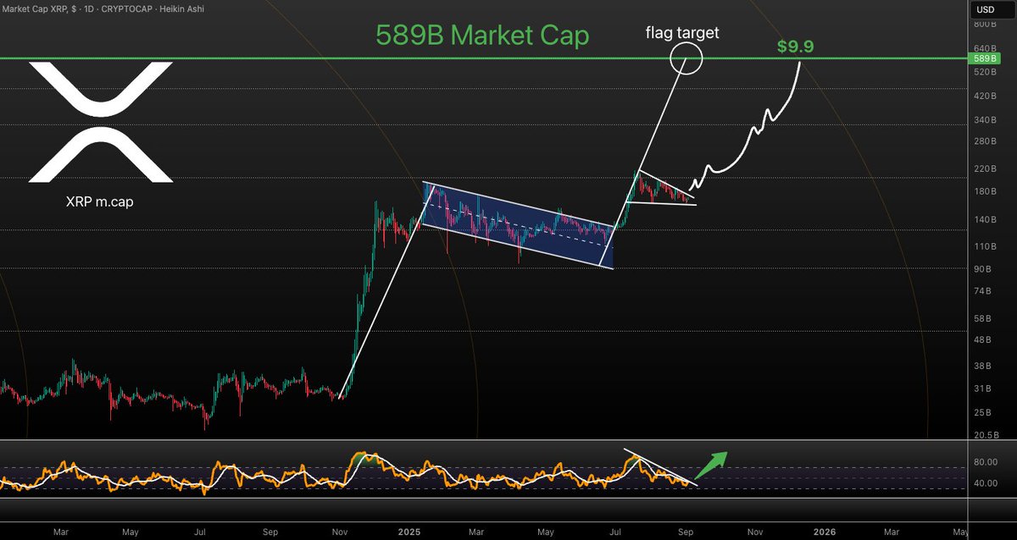Click the 110 B price axis label

point(985,246)
